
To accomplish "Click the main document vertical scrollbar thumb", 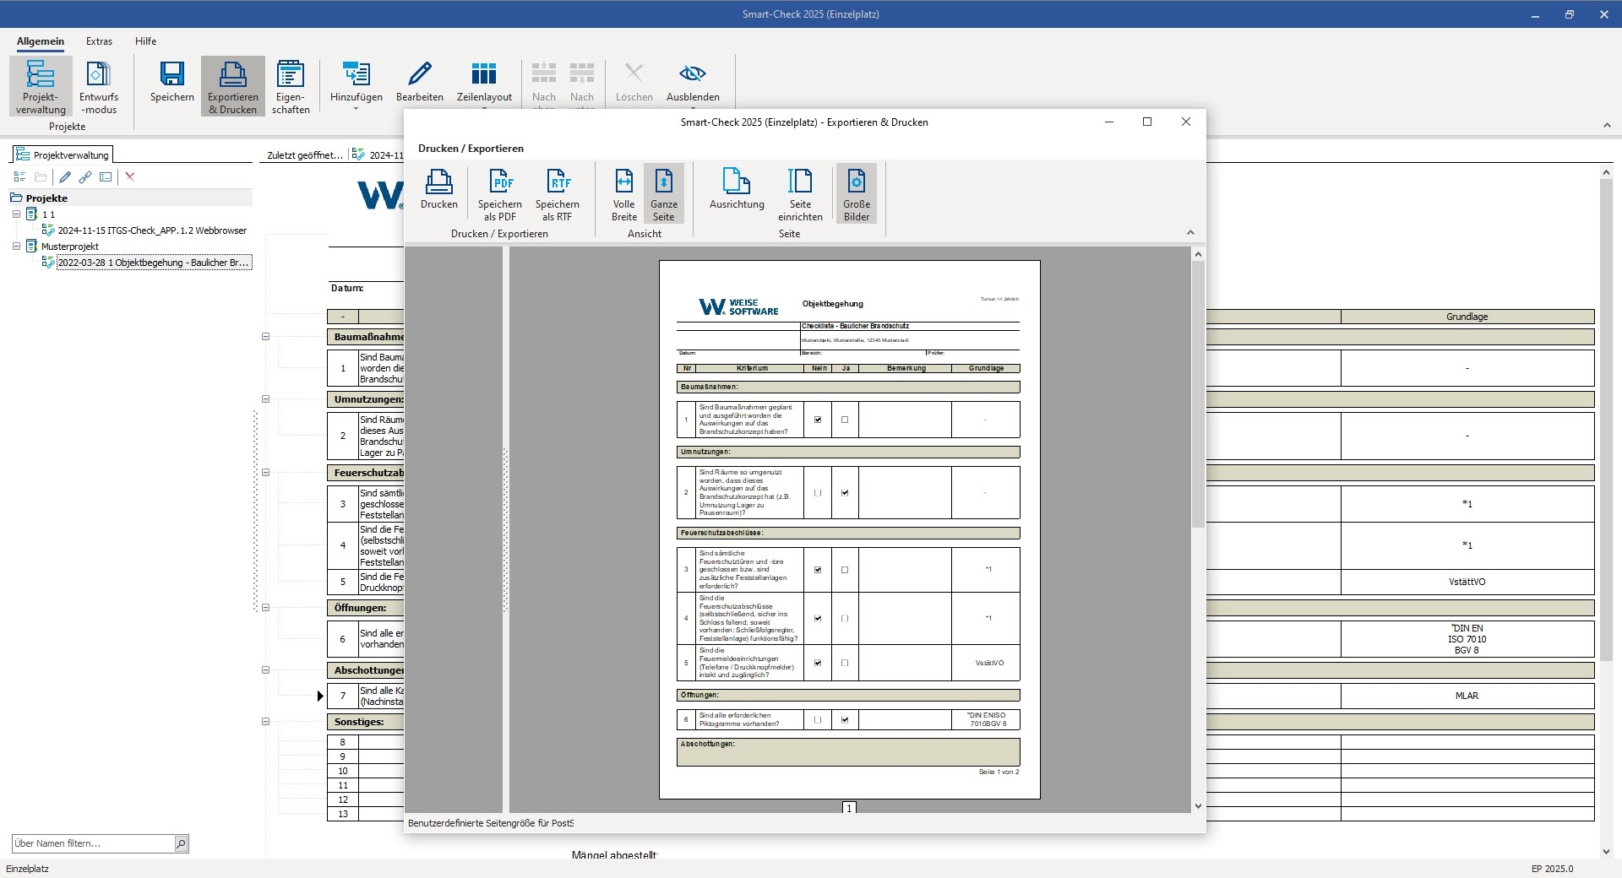I will pos(1606,420).
